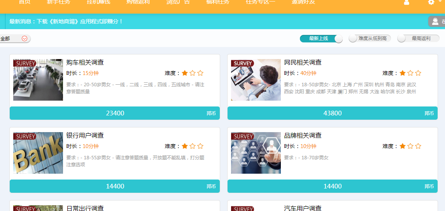Click the SURVEY badge on 银行用户调查
445x211 pixels.
coord(25,136)
